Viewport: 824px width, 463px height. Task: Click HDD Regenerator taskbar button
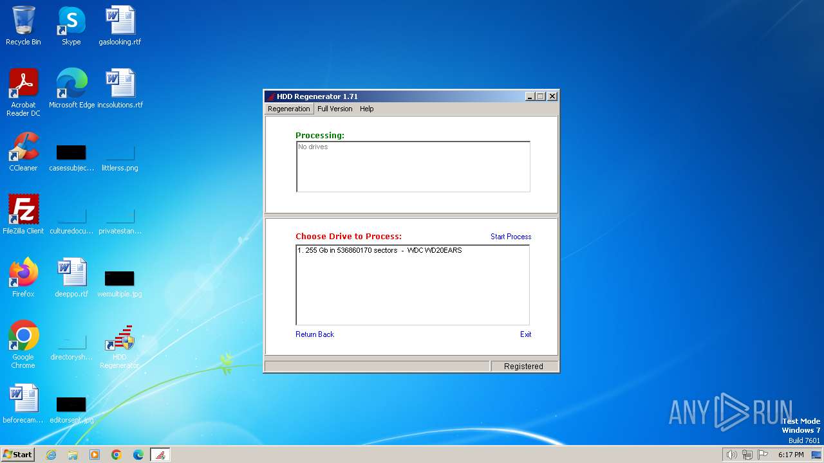[x=160, y=455]
